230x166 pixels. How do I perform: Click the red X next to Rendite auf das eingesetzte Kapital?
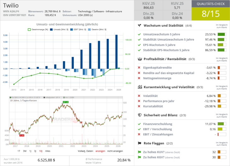pos(139,73)
